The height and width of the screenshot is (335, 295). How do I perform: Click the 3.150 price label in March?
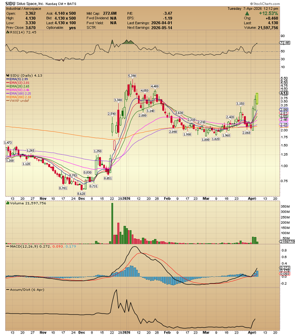(x=240, y=103)
